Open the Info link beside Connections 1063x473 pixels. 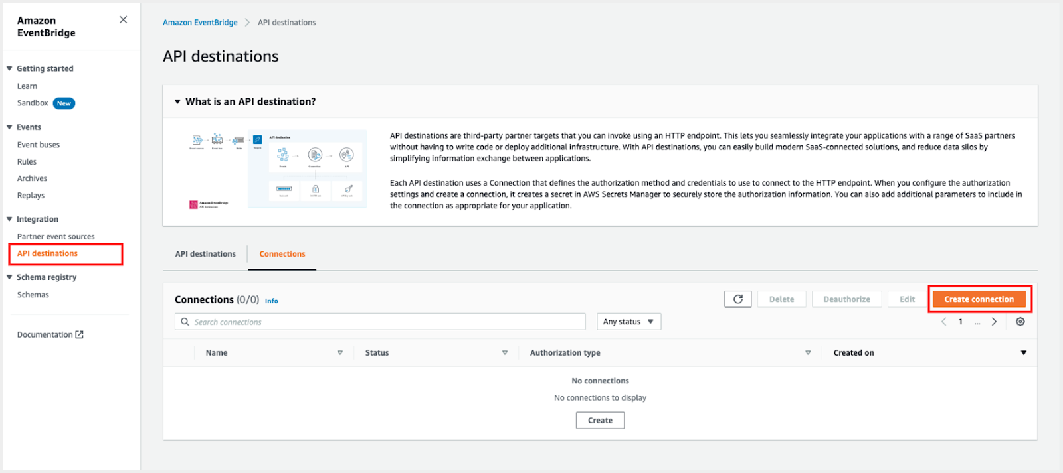click(x=272, y=301)
